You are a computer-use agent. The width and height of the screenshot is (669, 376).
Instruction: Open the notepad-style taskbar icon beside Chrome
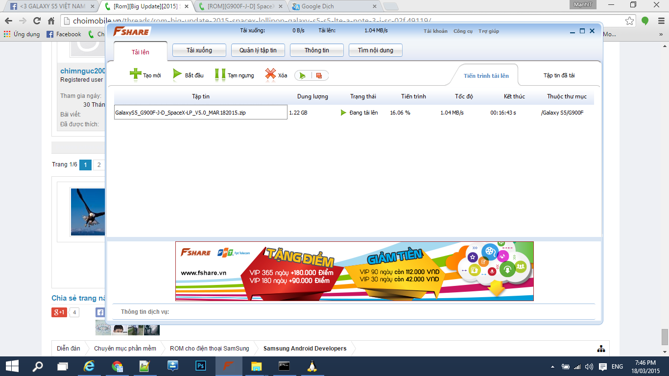click(144, 366)
